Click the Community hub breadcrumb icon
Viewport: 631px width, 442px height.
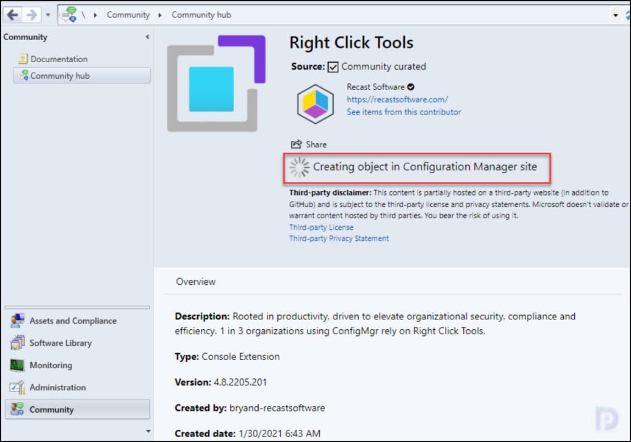(x=68, y=15)
